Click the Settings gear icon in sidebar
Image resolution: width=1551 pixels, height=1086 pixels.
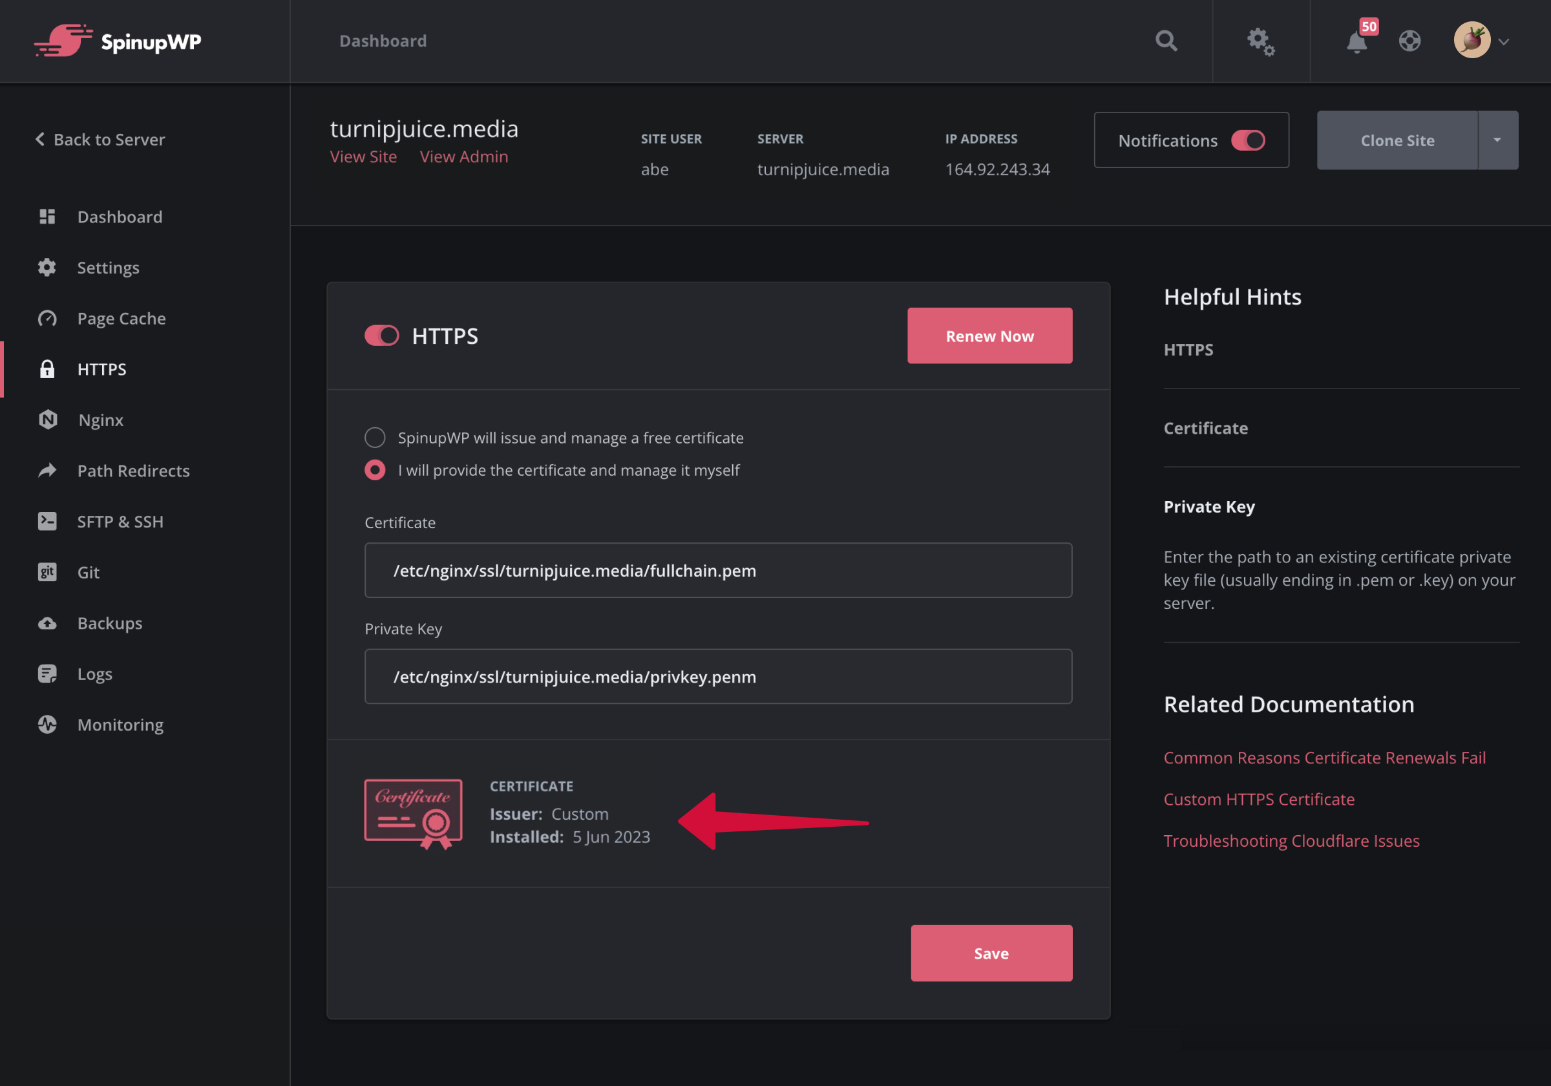pyautogui.click(x=47, y=267)
